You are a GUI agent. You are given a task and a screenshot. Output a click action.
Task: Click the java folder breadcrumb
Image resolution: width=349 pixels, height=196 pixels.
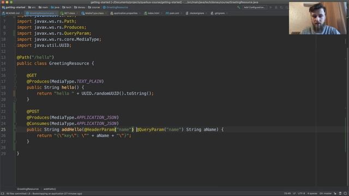click(55, 7)
